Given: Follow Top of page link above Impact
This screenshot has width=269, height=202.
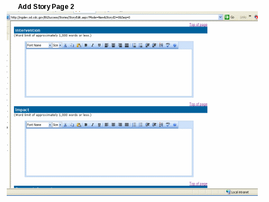Looking at the screenshot, I should click(x=198, y=104).
